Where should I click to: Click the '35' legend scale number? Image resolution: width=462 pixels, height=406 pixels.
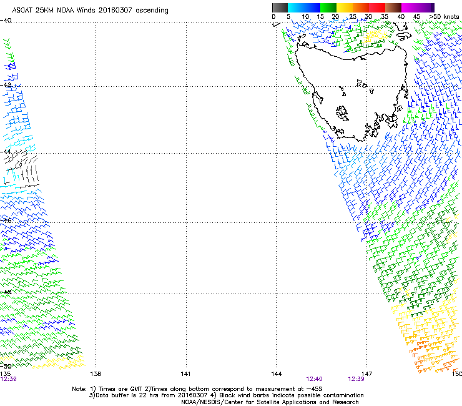click(x=385, y=17)
